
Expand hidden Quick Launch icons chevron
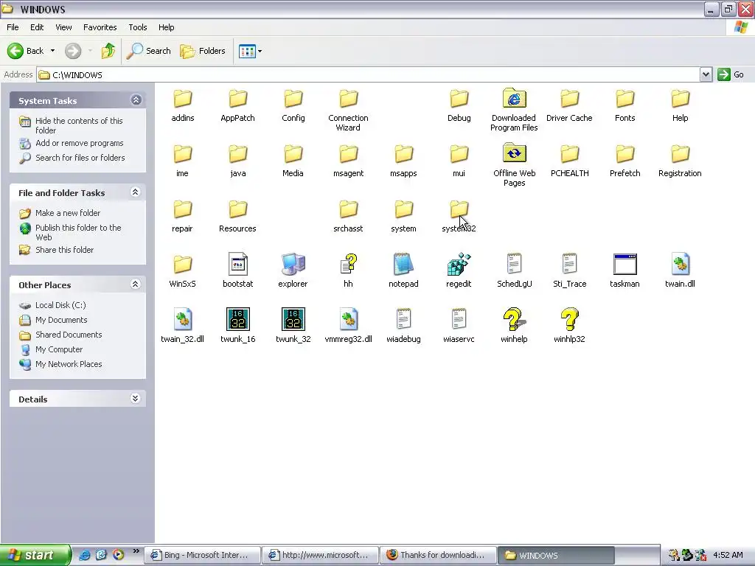(x=136, y=551)
